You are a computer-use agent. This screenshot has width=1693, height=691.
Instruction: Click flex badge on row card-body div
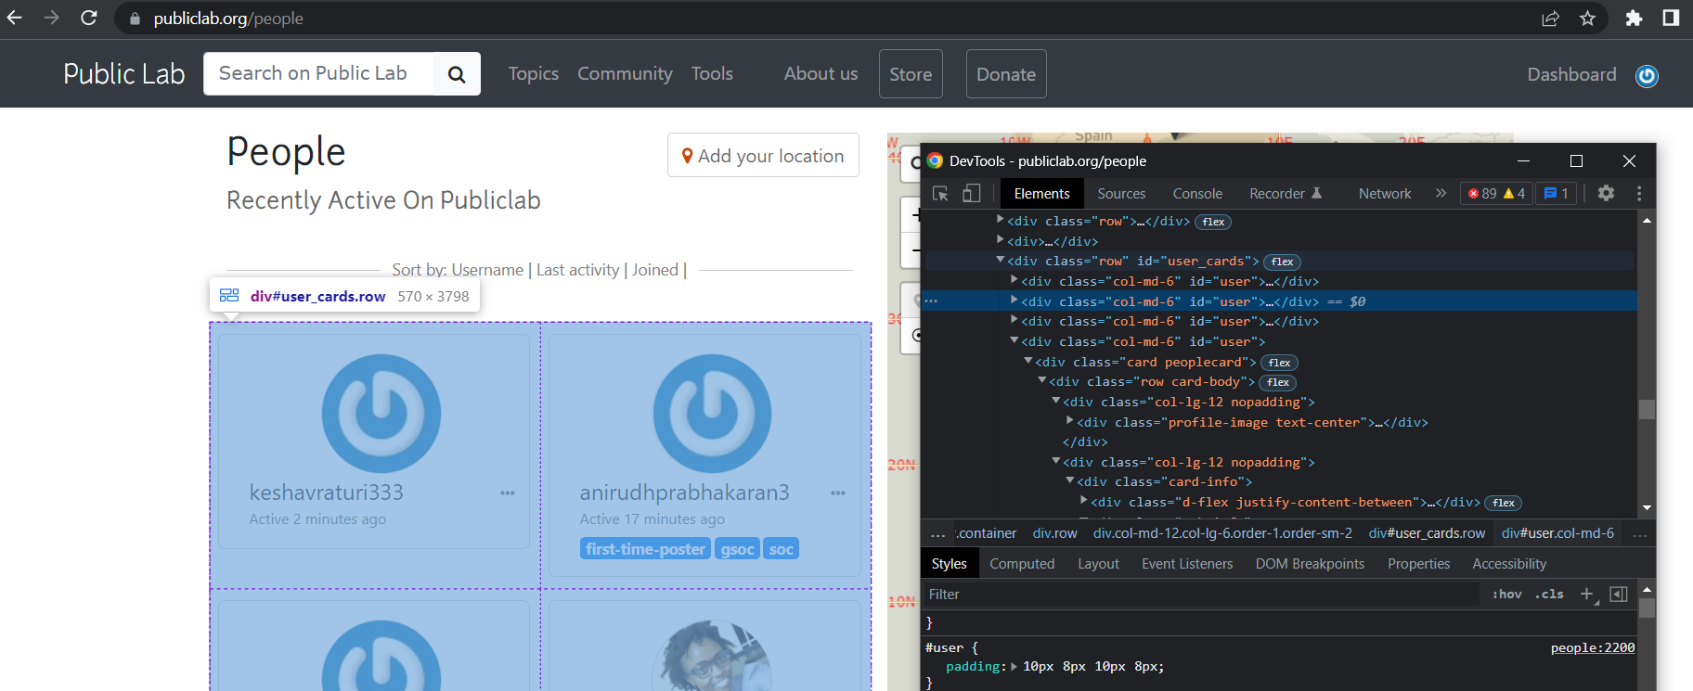(x=1278, y=382)
